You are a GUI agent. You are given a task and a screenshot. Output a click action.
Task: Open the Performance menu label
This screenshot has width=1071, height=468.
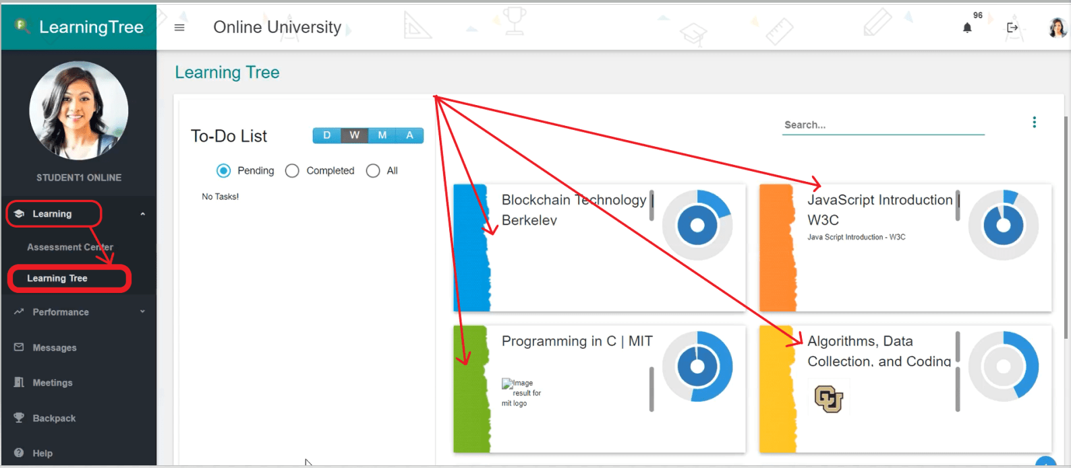(61, 312)
